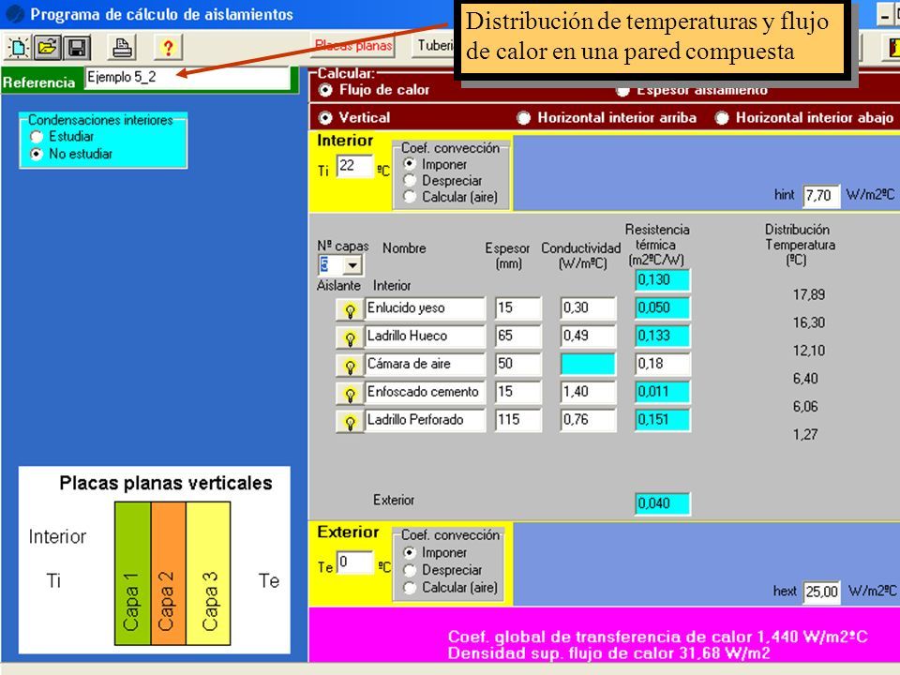The image size is (900, 675).
Task: Select Calcular (aire) in Interior Coef. convección
Action: pyautogui.click(x=410, y=197)
